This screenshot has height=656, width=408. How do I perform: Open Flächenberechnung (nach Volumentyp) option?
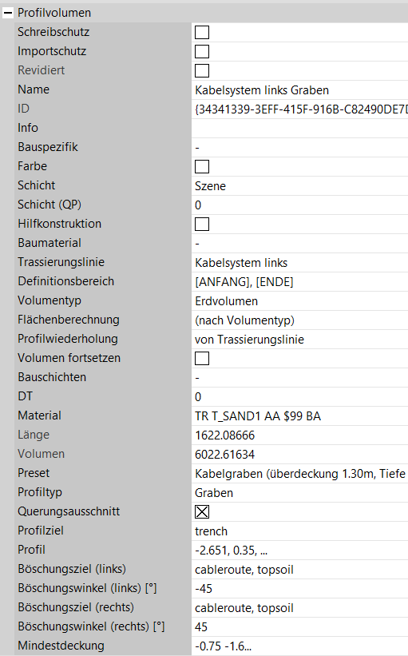pyautogui.click(x=299, y=320)
